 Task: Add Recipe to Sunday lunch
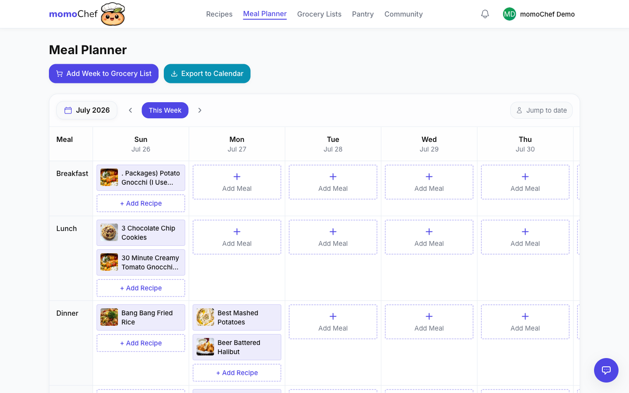(141, 288)
